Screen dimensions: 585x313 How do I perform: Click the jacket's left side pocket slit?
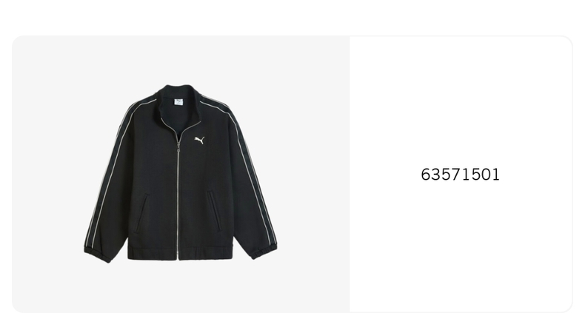pos(141,213)
